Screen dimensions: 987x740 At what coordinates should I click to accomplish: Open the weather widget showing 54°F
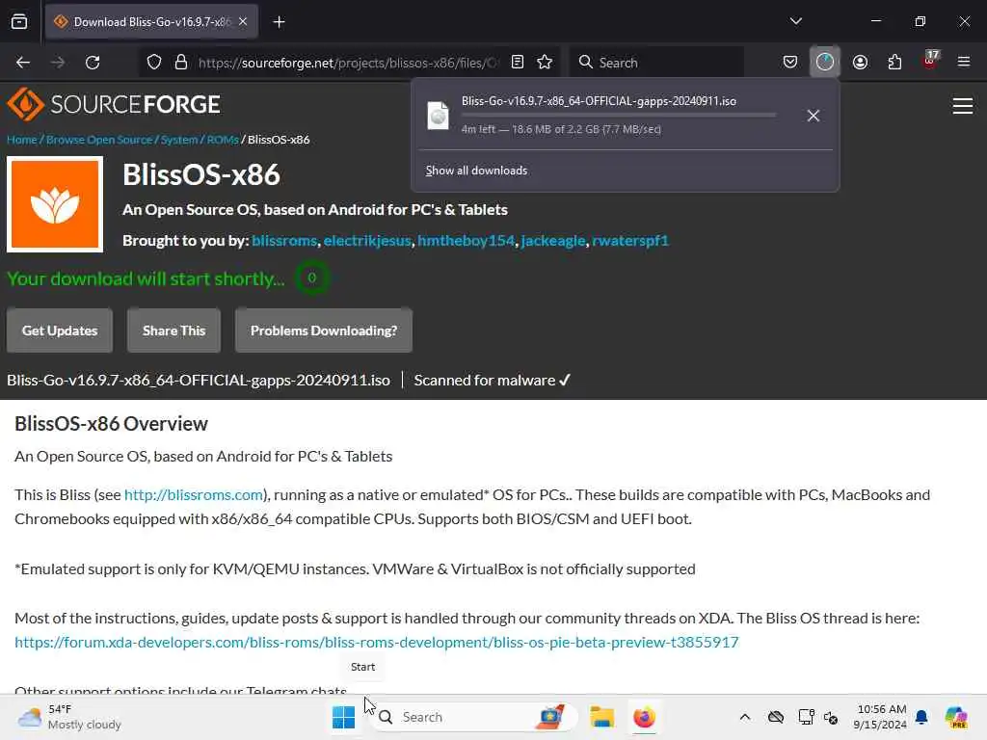tap(69, 717)
